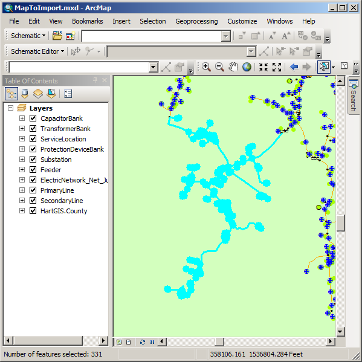Uncheck the CapacitorBank layer
Image resolution: width=362 pixels, height=362 pixels.
tap(33, 118)
